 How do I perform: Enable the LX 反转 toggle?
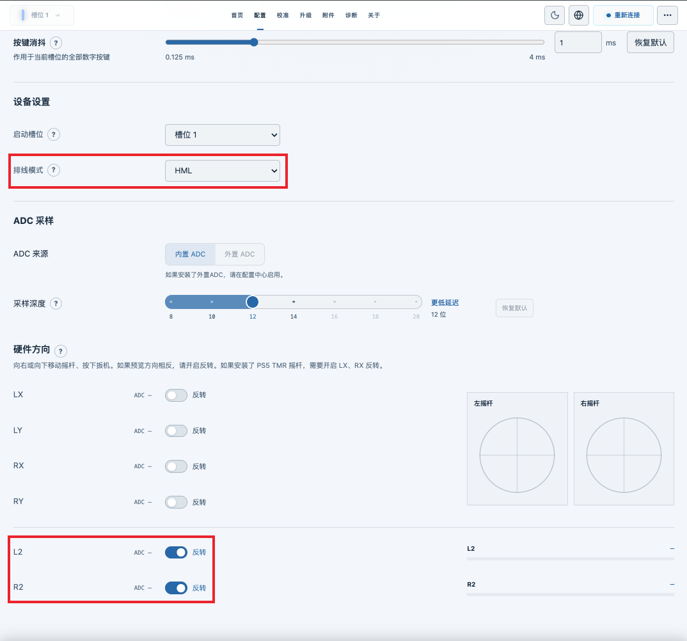[176, 395]
